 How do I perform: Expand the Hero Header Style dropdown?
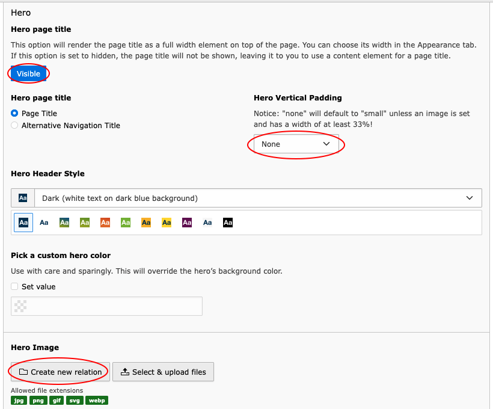pyautogui.click(x=258, y=198)
